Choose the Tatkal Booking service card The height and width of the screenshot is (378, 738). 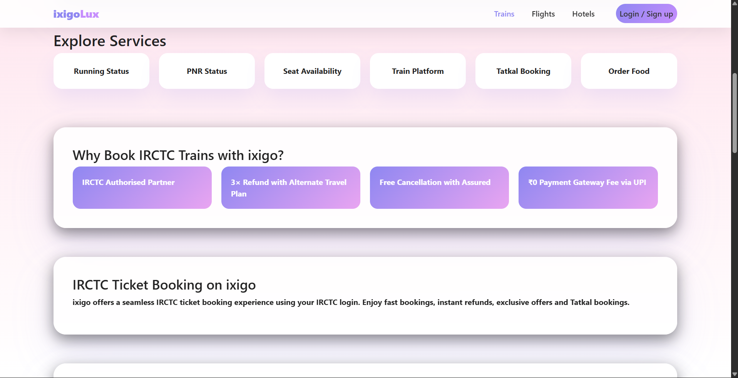click(523, 71)
